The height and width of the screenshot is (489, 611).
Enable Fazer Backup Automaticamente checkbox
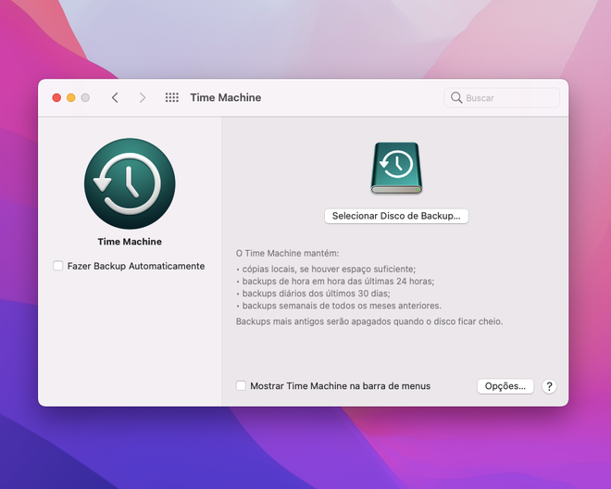(x=58, y=266)
